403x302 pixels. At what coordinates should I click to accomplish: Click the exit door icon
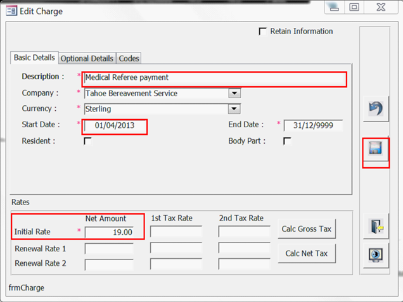click(x=374, y=226)
